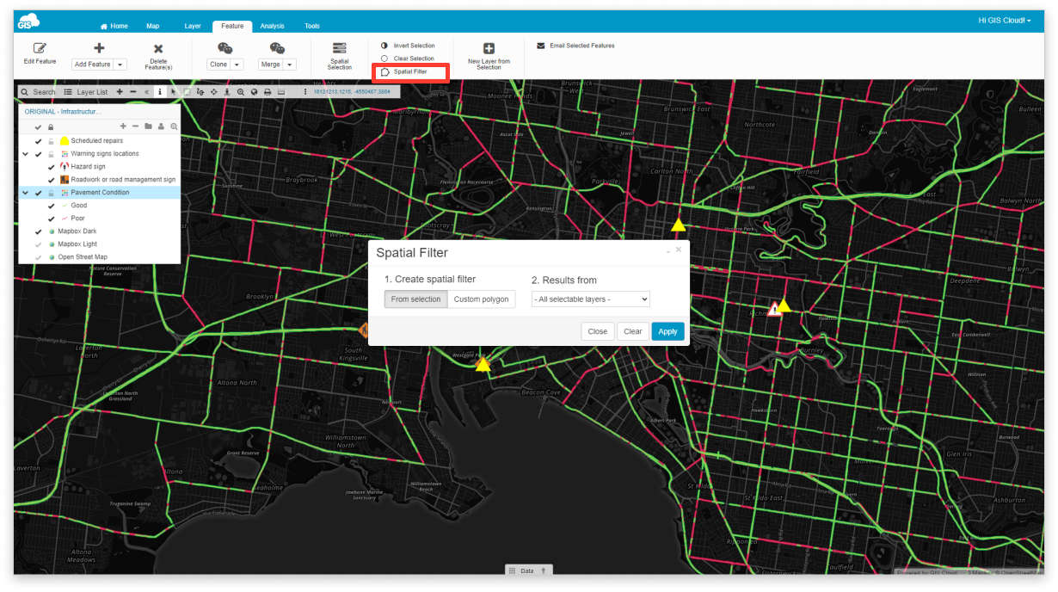Open the print map tool
Viewport: 1058px width, 592px height.
click(267, 91)
